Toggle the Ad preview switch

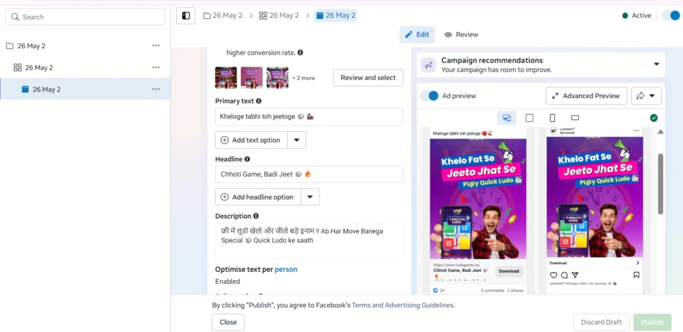point(430,96)
